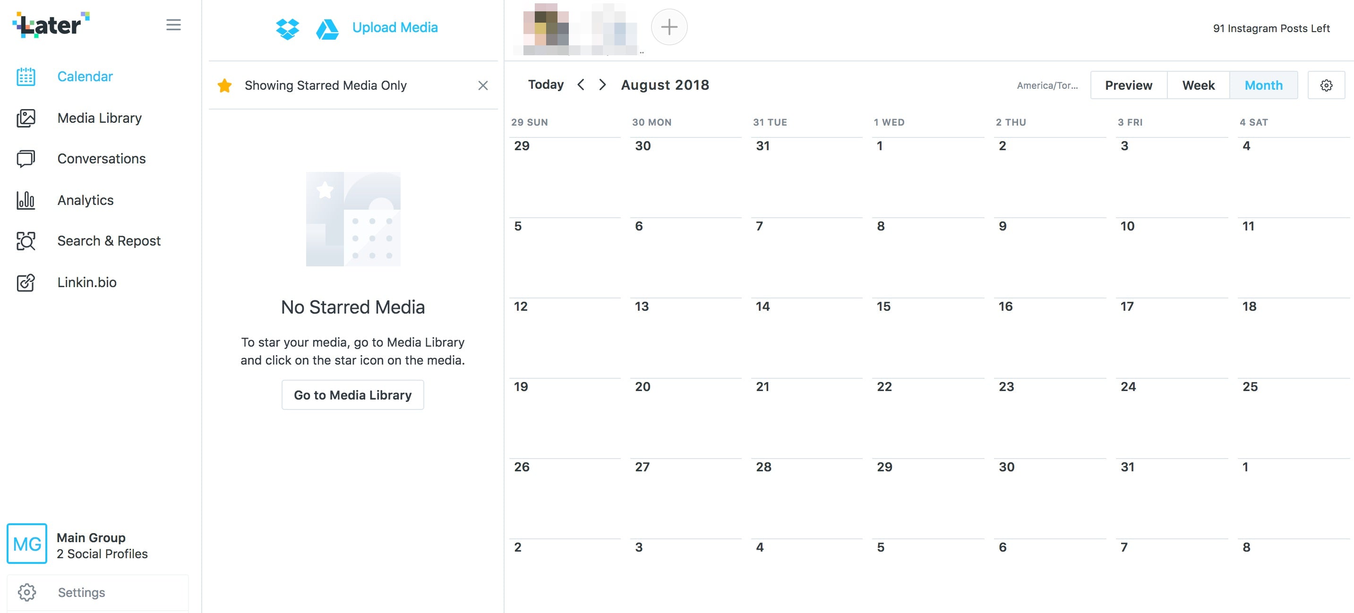The width and height of the screenshot is (1354, 613).
Task: Click add new profile plus button
Action: click(669, 27)
